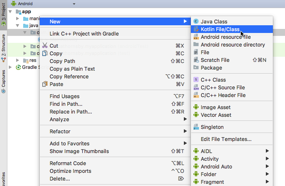Click the C/C++ Header File icon
The height and width of the screenshot is (186, 285).
click(x=196, y=95)
